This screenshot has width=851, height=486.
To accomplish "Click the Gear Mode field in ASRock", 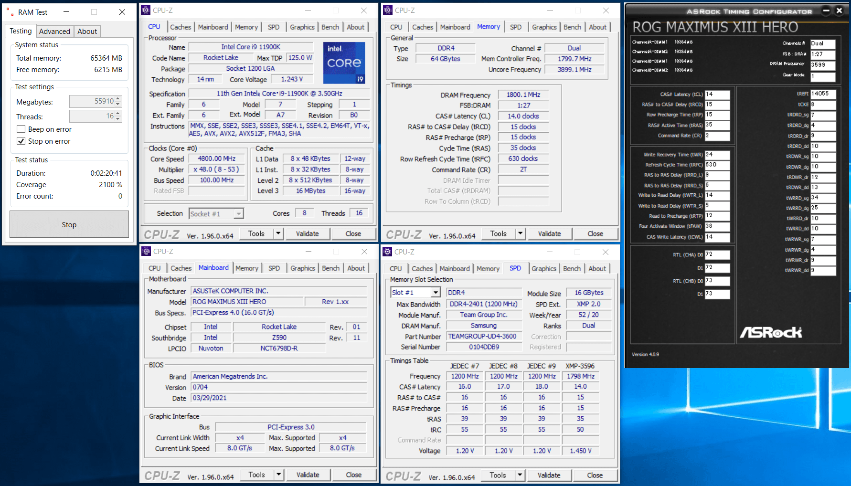I will click(x=823, y=76).
